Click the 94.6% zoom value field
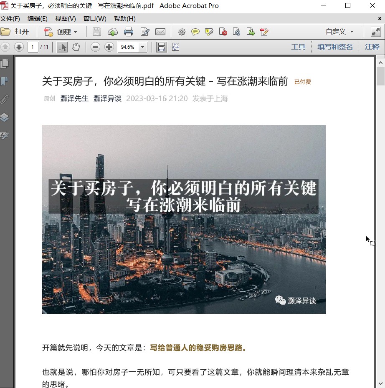385x388 pixels. click(x=128, y=47)
